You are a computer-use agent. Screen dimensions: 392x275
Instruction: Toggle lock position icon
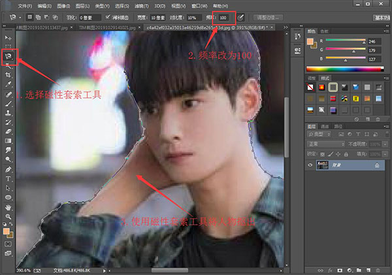338,154
